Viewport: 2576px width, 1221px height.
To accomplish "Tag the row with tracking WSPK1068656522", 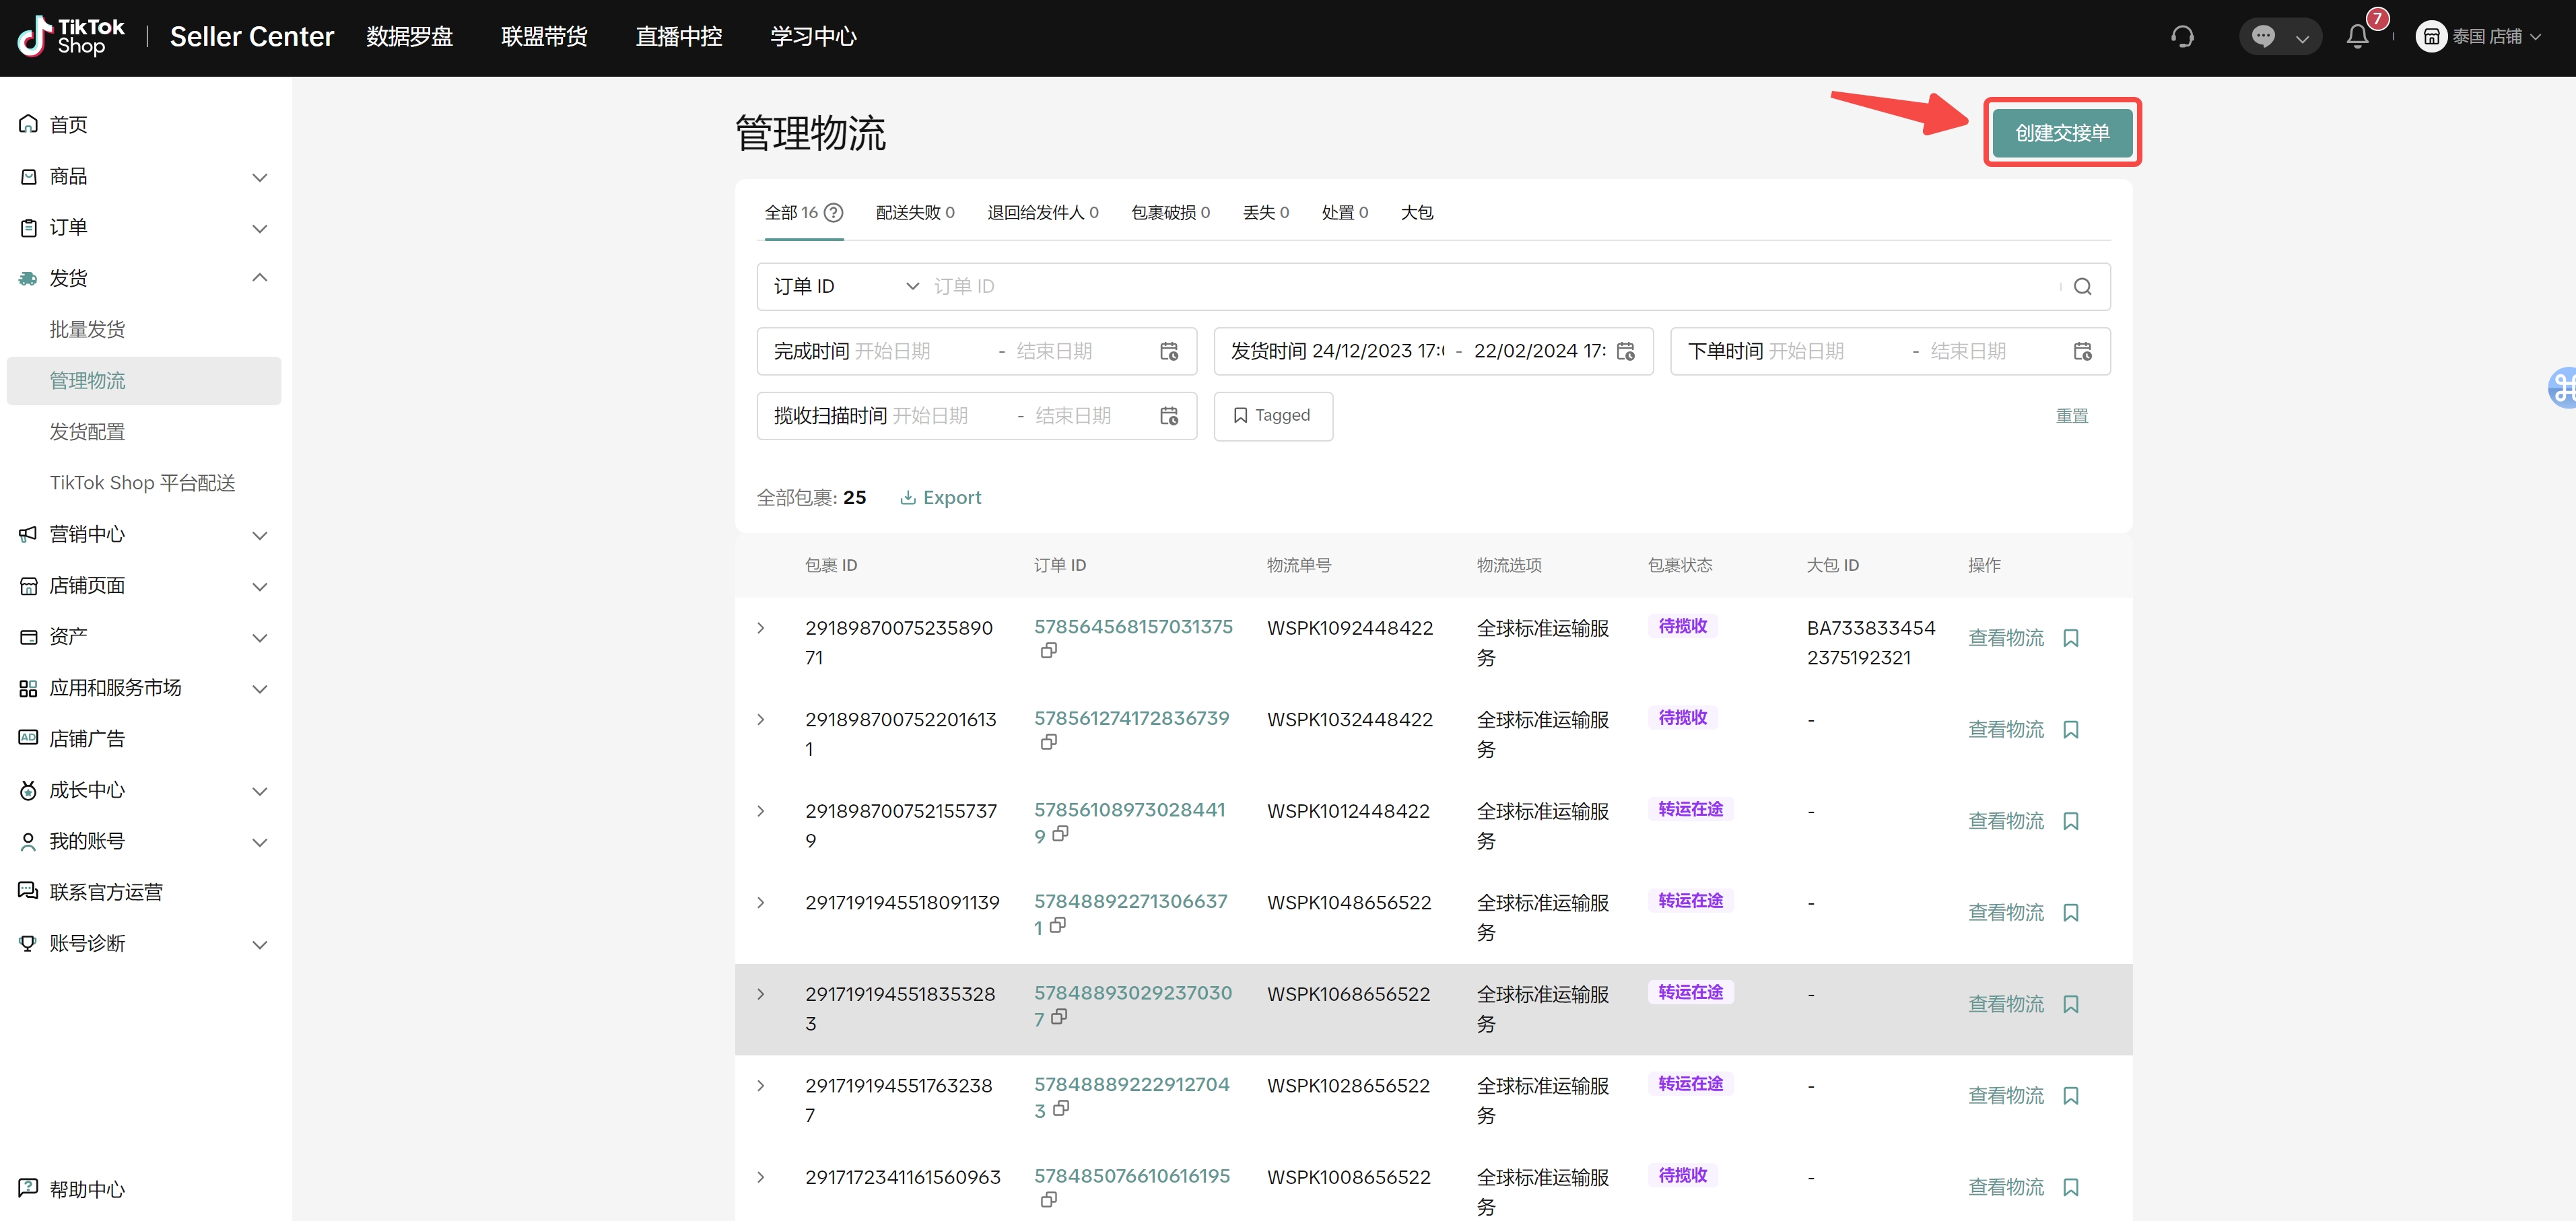I will tap(2071, 1004).
